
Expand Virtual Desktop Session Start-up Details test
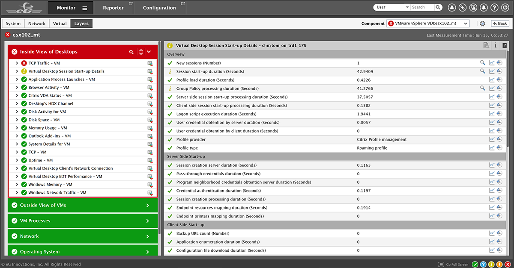17,71
